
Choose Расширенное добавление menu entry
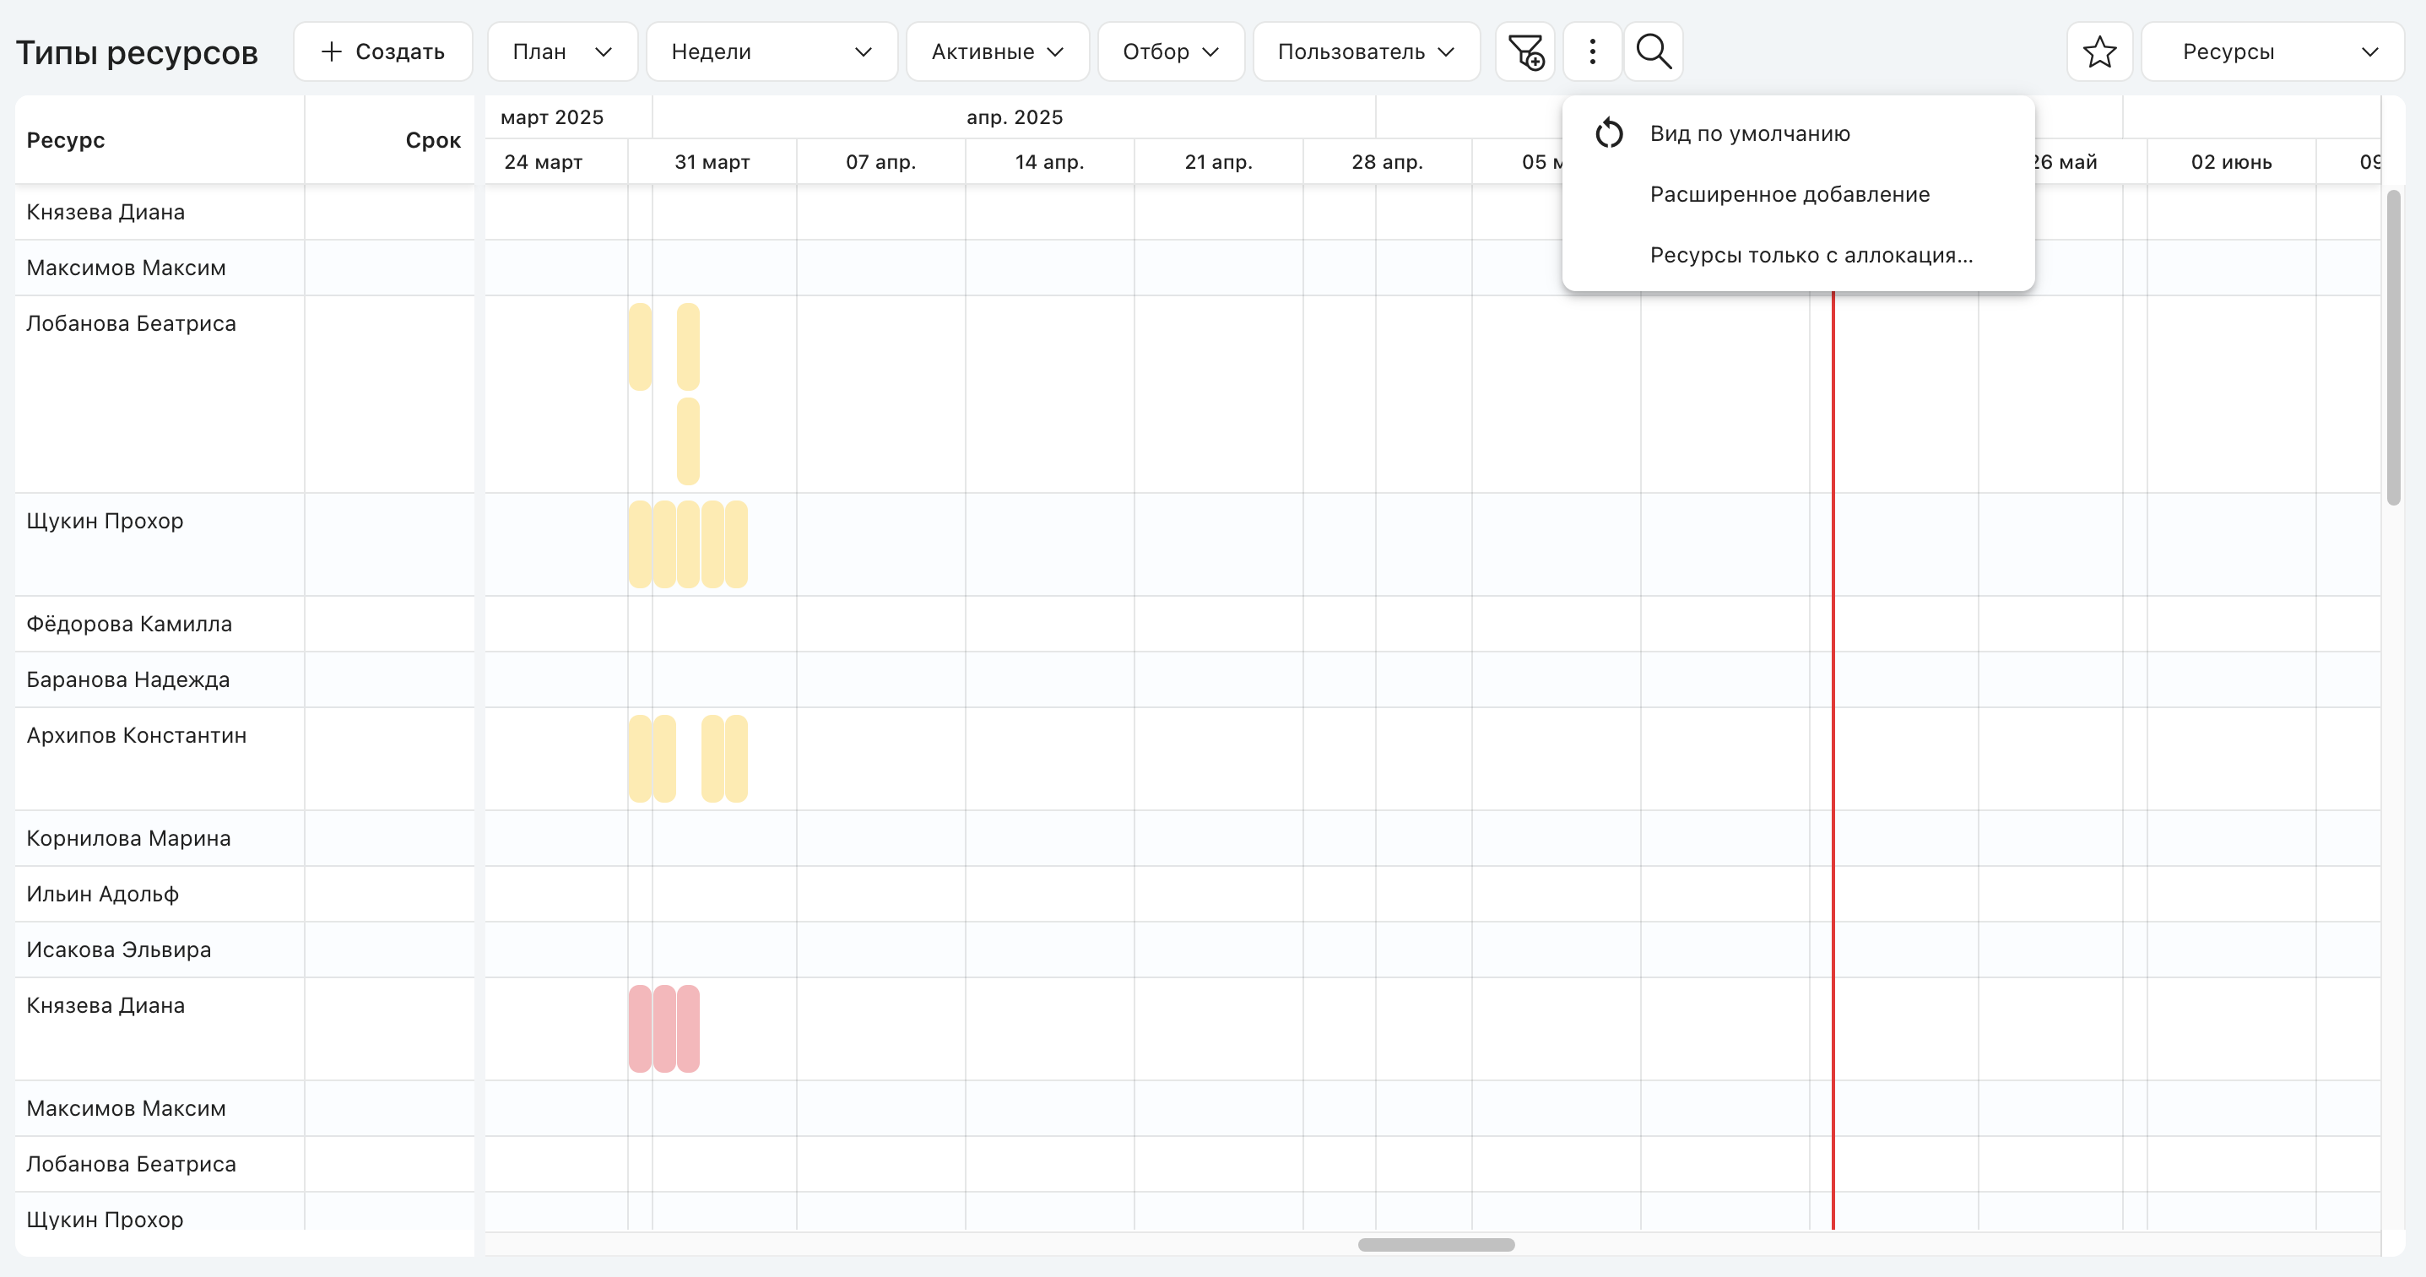tap(1798, 194)
